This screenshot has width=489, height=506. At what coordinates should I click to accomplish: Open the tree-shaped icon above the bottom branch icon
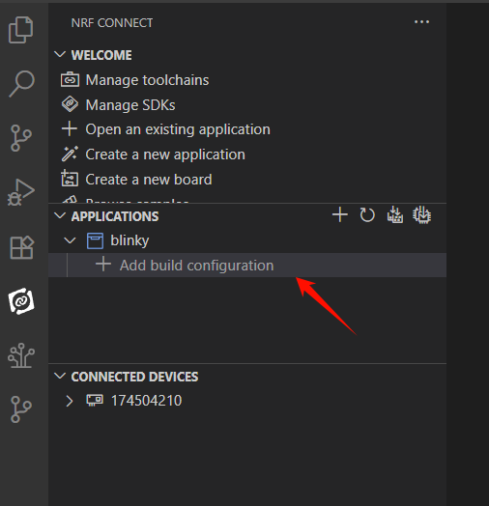[21, 355]
